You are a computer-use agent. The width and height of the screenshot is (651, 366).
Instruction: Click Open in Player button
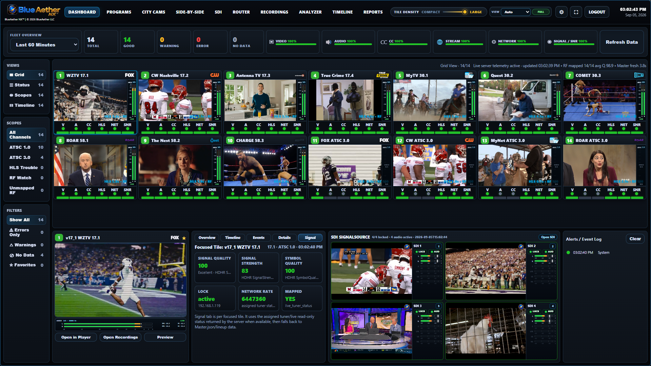[76, 337]
